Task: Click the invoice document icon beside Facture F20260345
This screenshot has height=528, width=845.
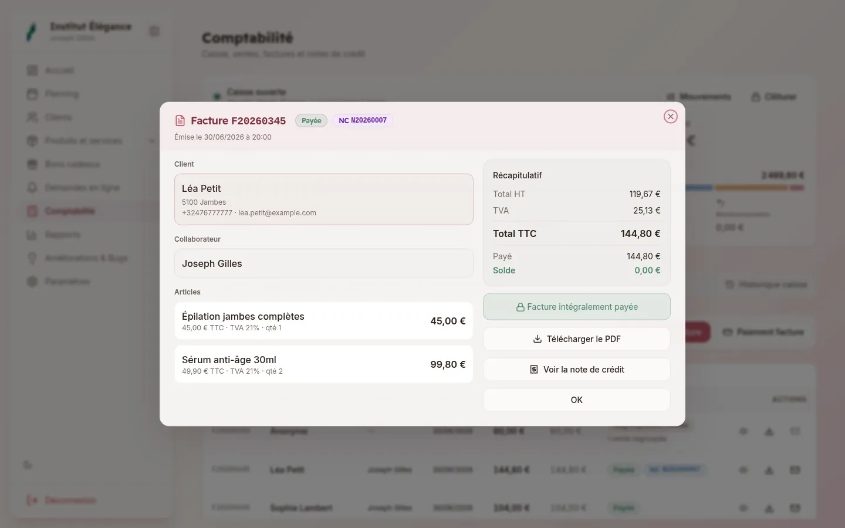Action: (x=180, y=121)
